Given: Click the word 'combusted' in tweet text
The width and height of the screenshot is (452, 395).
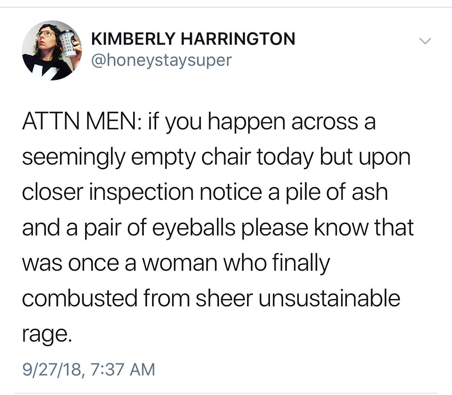Looking at the screenshot, I should 80,298.
